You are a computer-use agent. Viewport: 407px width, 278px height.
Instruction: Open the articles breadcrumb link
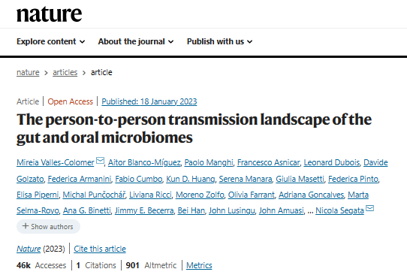[x=65, y=72]
